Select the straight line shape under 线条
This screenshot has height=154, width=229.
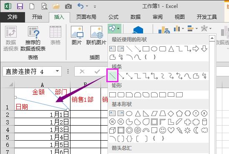(113, 76)
